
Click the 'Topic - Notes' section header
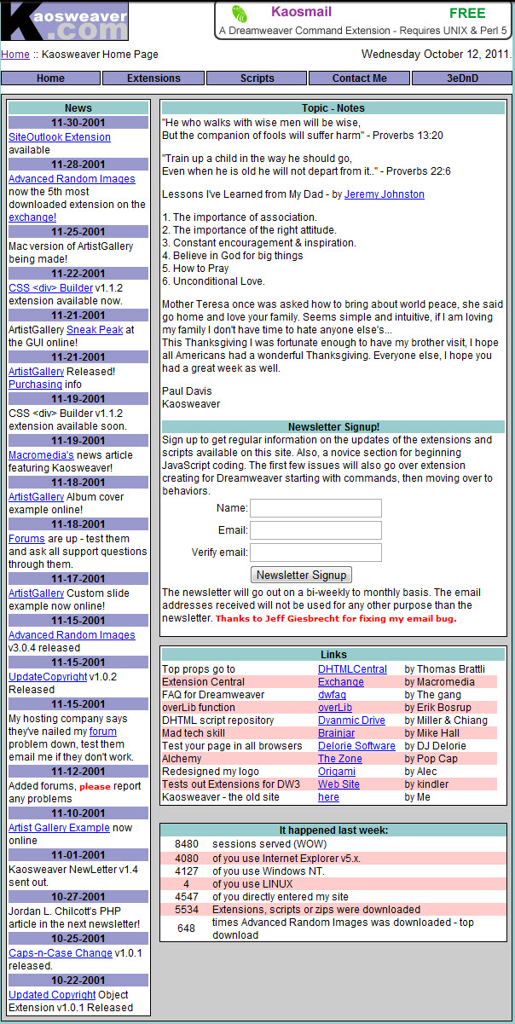[x=333, y=108]
